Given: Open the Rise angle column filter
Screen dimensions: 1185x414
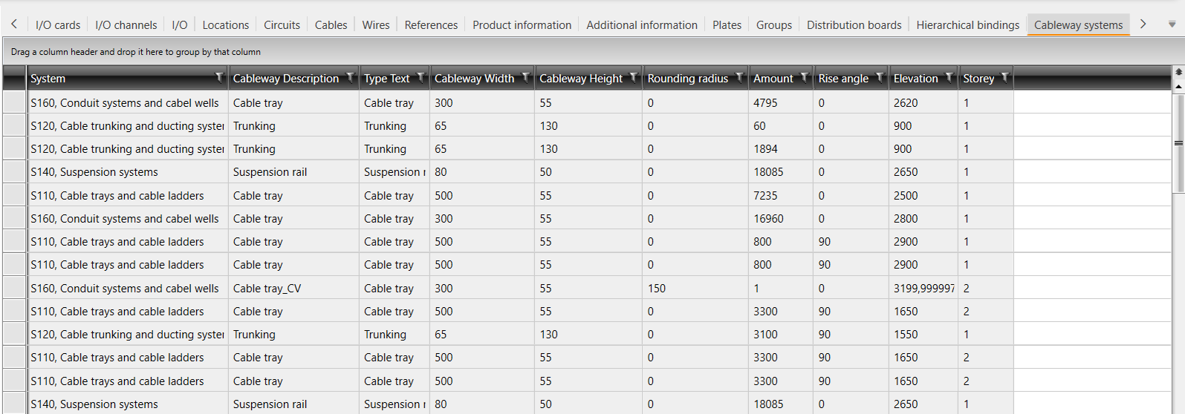Looking at the screenshot, I should pos(880,77).
